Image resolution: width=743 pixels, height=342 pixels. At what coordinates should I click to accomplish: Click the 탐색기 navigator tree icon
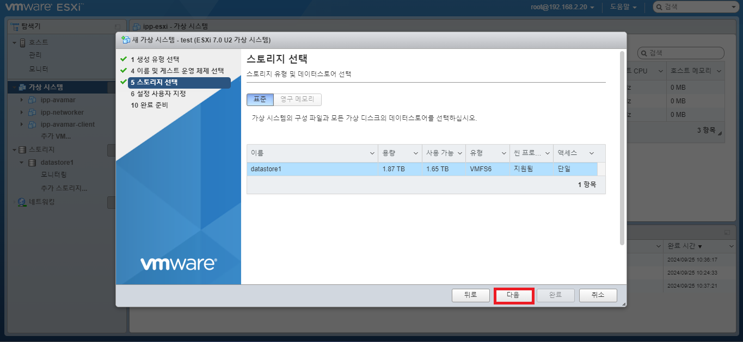click(x=15, y=26)
